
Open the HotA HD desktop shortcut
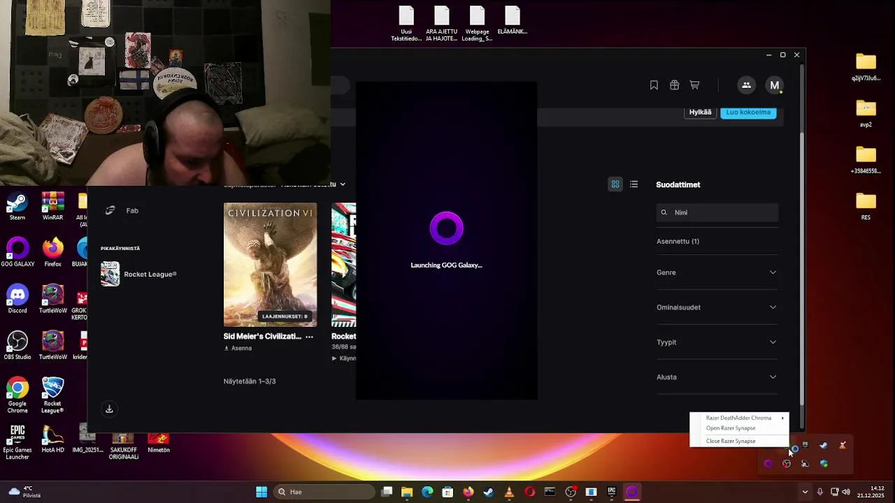pyautogui.click(x=52, y=439)
